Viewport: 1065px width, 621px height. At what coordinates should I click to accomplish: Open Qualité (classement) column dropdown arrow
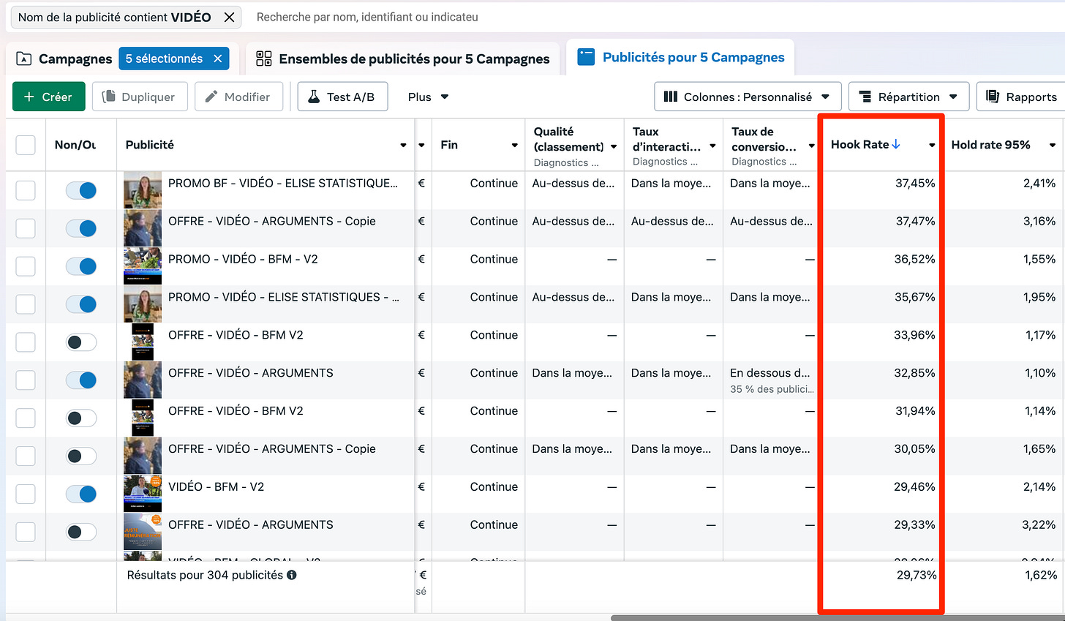[x=614, y=147]
